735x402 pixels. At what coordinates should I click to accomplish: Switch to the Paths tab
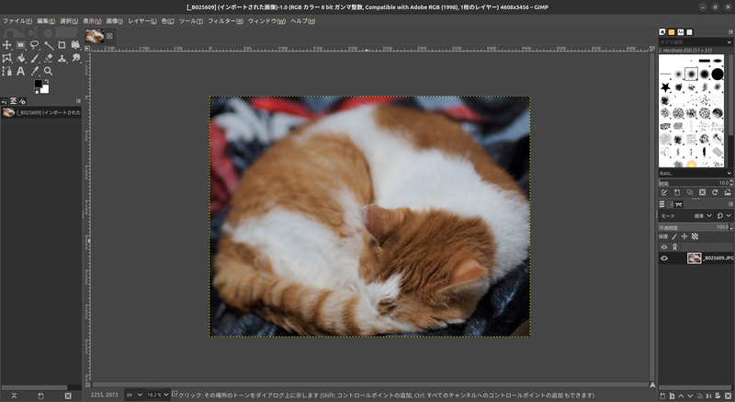point(679,204)
